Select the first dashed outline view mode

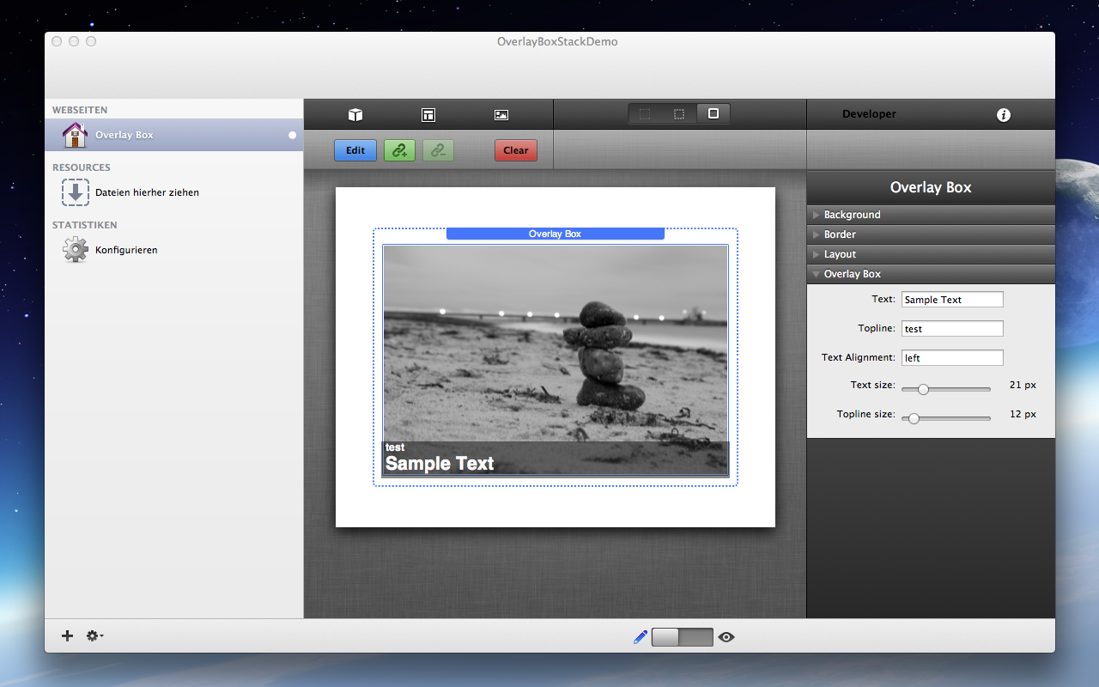pyautogui.click(x=645, y=113)
